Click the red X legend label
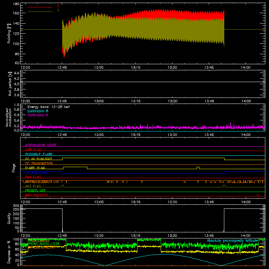The image size is (269, 269). 58,6
